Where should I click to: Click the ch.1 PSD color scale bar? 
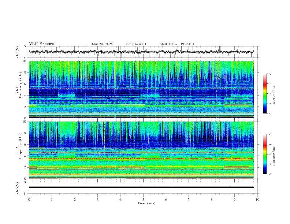tap(265, 93)
